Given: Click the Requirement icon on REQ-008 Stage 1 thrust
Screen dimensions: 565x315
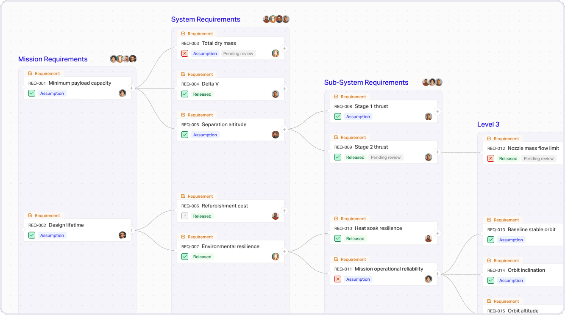Looking at the screenshot, I should [x=336, y=97].
